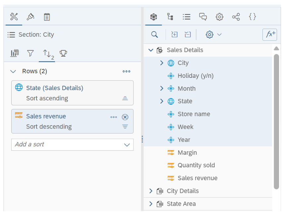Click the scrollbar up arrow
The width and height of the screenshot is (282, 213).
tap(276, 48)
